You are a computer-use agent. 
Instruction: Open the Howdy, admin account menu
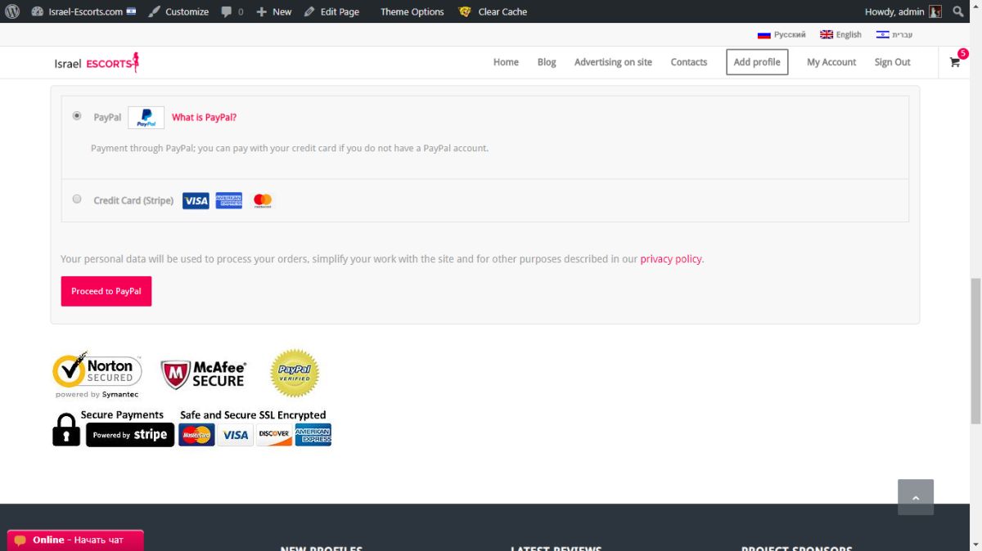(x=903, y=11)
